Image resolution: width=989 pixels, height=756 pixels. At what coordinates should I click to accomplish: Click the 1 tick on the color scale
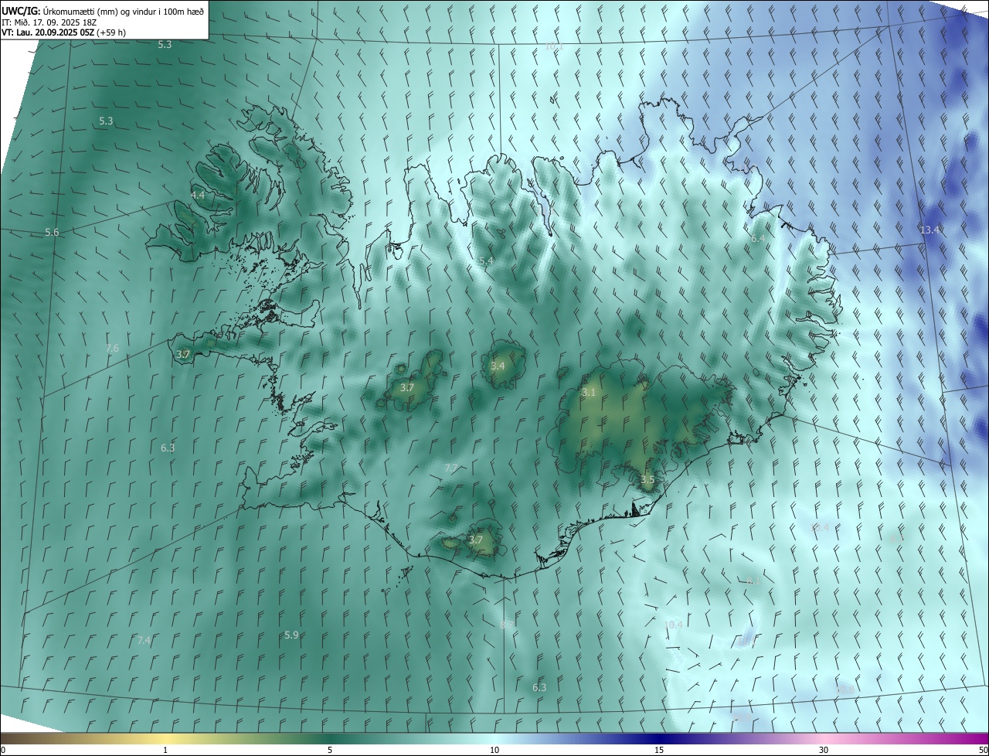(x=165, y=750)
